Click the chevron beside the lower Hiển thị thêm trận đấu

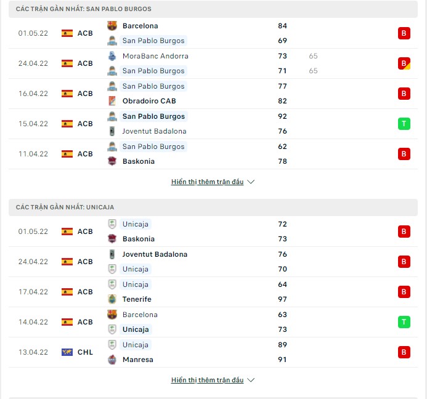251,380
